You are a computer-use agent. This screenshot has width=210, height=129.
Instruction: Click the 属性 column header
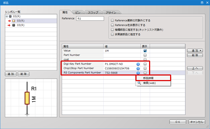(83, 46)
